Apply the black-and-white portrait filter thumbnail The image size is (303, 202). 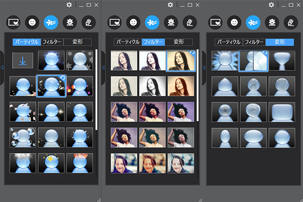click(x=152, y=86)
